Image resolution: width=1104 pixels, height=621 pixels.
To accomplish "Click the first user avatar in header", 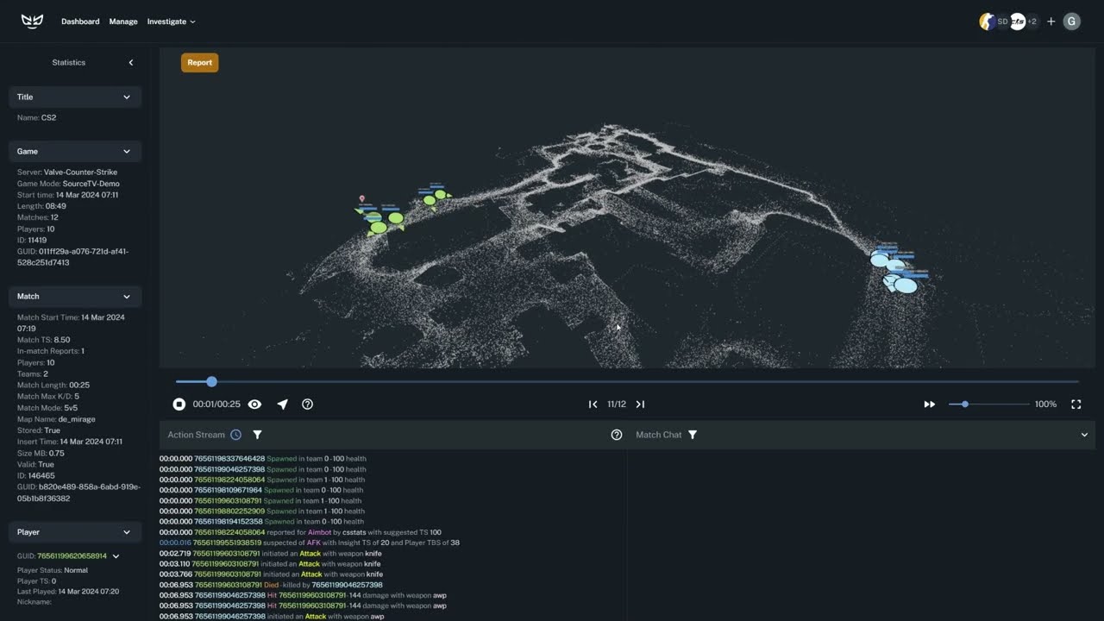I will pos(988,22).
